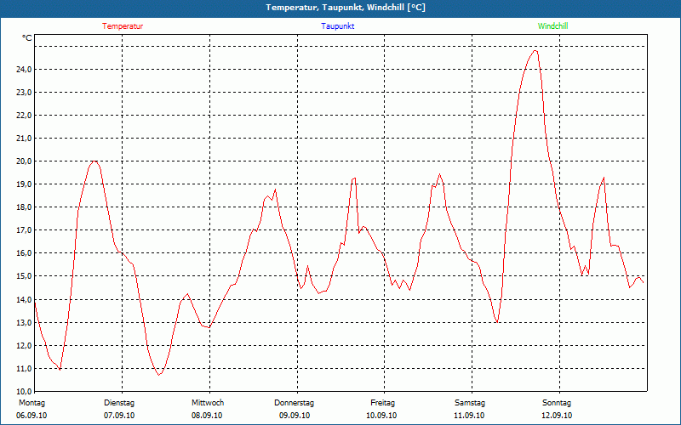Click the 19,0 y-axis value
Image resolution: width=681 pixels, height=425 pixels.
tap(24, 184)
